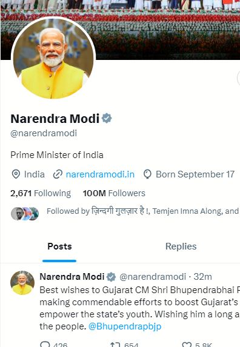Switch to the Replies tab
This screenshot has width=240, height=347.
click(181, 246)
